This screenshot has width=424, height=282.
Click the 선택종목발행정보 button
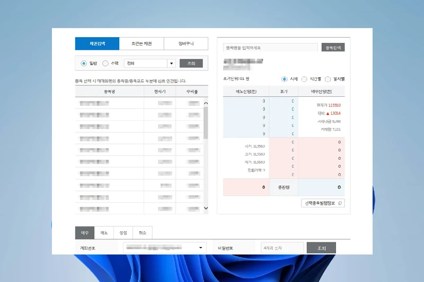tap(323, 203)
